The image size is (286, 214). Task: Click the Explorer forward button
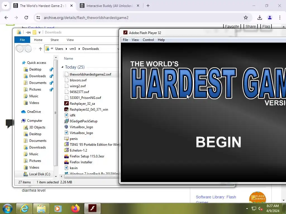(x=28, y=49)
